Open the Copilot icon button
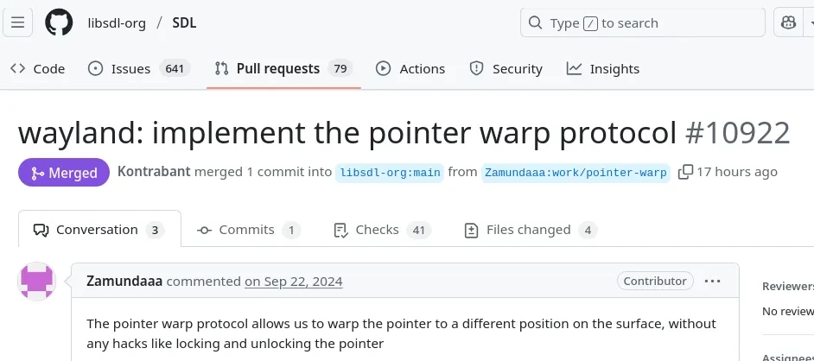This screenshot has height=361, width=814. (789, 22)
